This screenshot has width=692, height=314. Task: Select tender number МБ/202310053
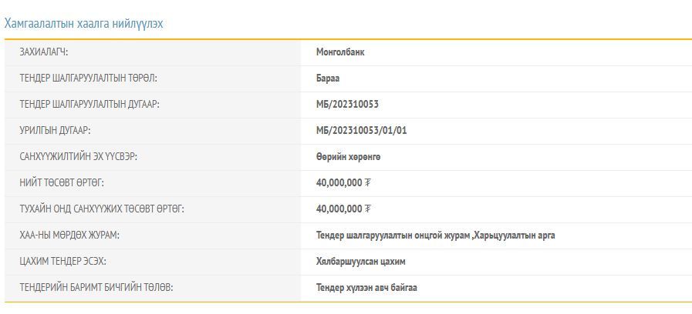347,105
